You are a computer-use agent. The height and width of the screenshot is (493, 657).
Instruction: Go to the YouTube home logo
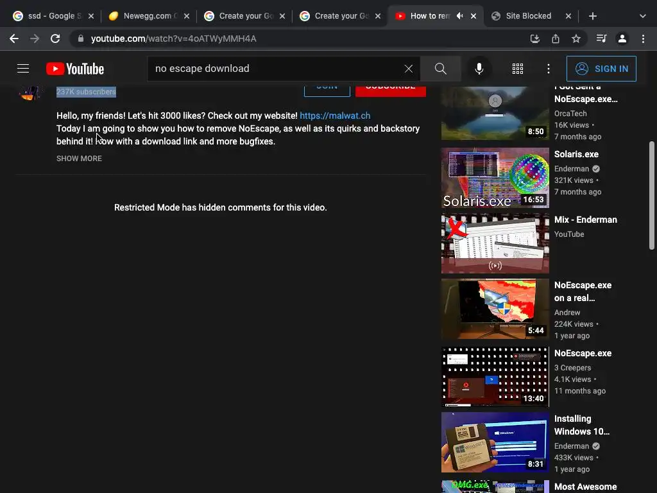click(75, 69)
